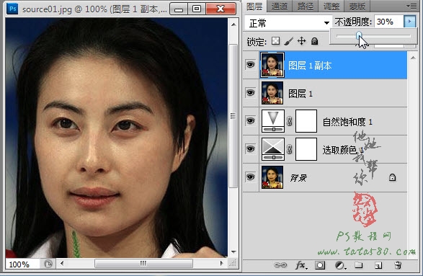Click the 不透明度 label
The image size is (423, 276).
(x=353, y=22)
